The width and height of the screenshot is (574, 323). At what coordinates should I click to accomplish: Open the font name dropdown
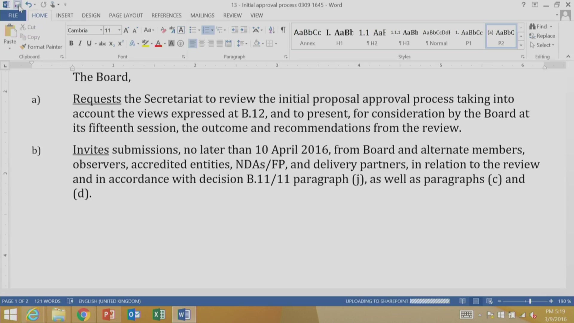coord(101,30)
